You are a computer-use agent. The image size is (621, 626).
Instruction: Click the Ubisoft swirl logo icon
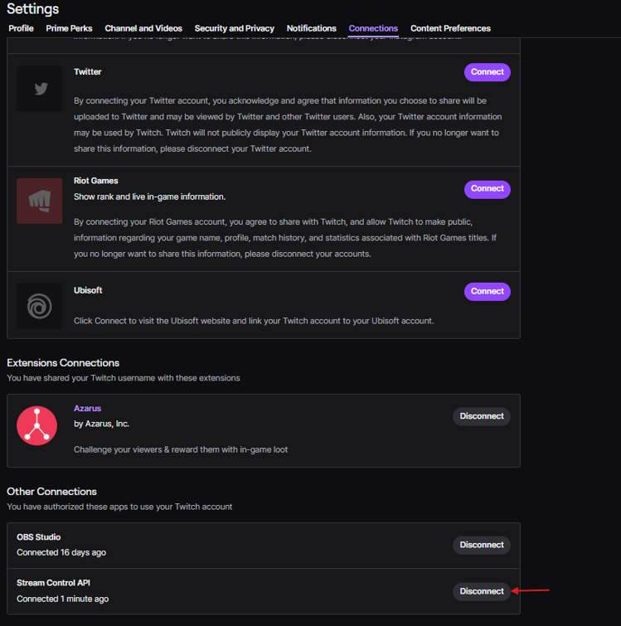(x=40, y=306)
